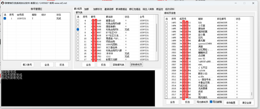
Task: Check the member row 风起云起
Action: (x=166, y=85)
